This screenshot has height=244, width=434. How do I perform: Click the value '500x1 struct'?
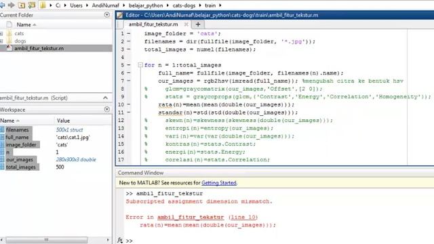(69, 129)
